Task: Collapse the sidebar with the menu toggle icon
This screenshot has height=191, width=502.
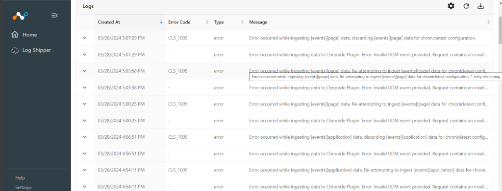Action: (x=55, y=15)
